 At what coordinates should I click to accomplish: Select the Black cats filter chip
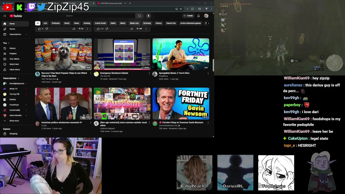tap(134, 23)
